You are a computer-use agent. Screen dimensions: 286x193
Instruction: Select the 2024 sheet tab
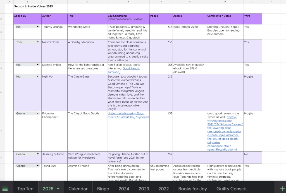124,189
